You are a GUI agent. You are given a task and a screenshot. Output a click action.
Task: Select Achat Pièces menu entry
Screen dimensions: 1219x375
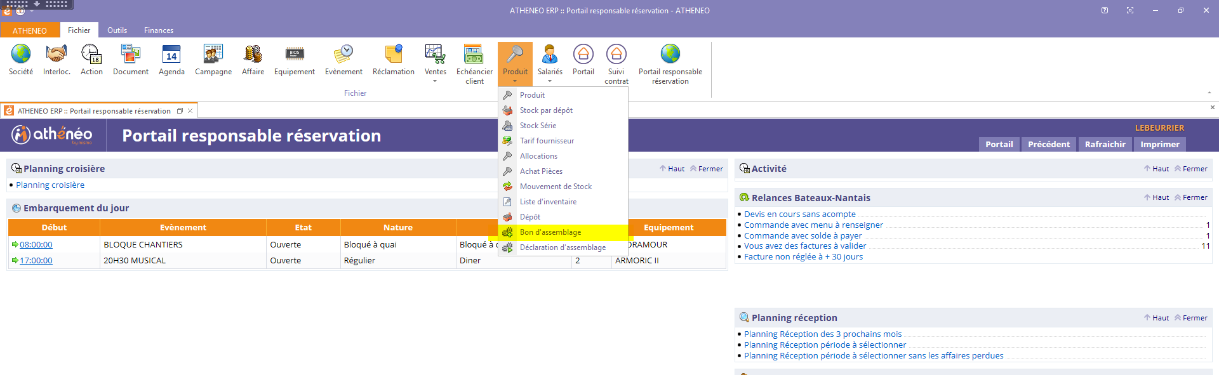(563, 171)
